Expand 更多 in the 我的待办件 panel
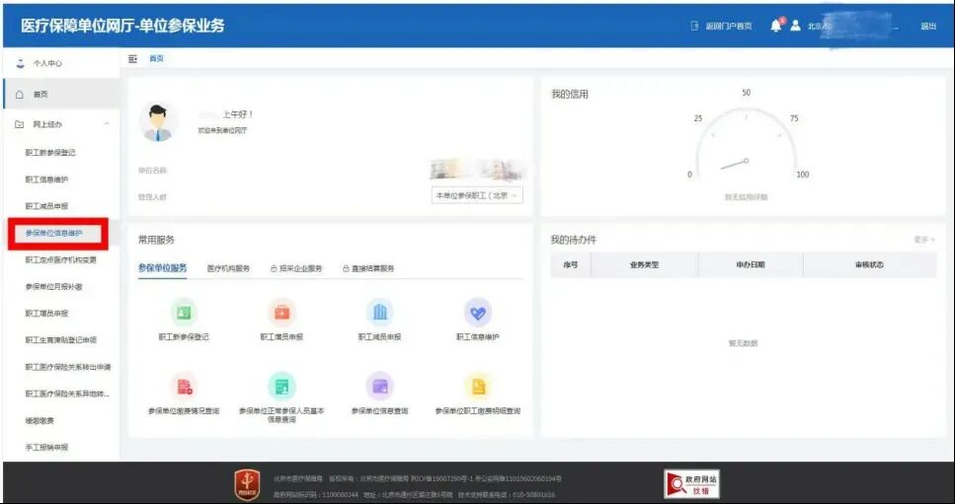This screenshot has height=504, width=955. [923, 240]
